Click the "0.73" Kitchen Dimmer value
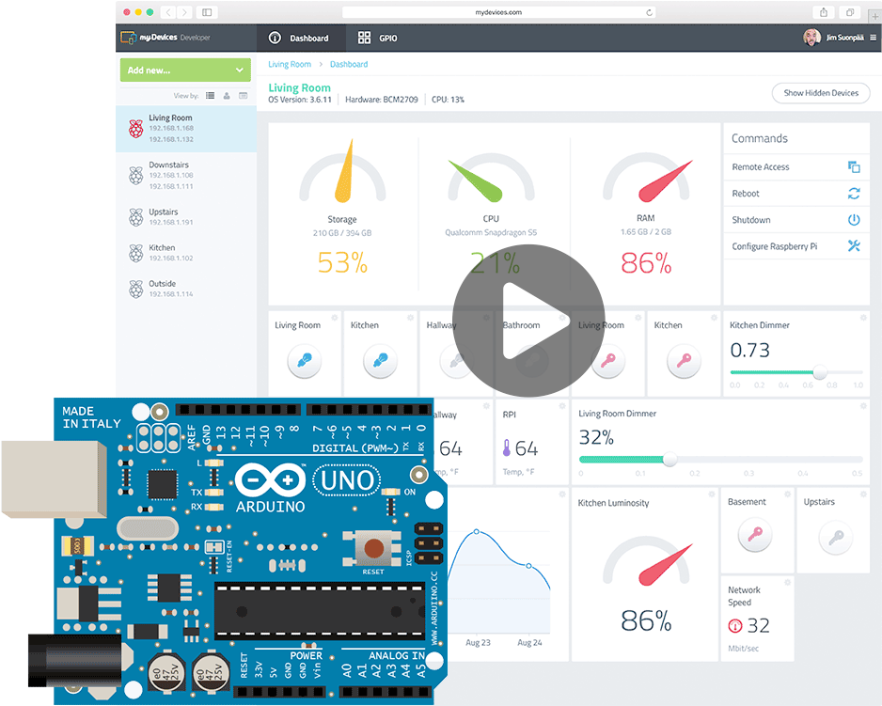Viewport: 882px width, 706px height. pyautogui.click(x=749, y=350)
